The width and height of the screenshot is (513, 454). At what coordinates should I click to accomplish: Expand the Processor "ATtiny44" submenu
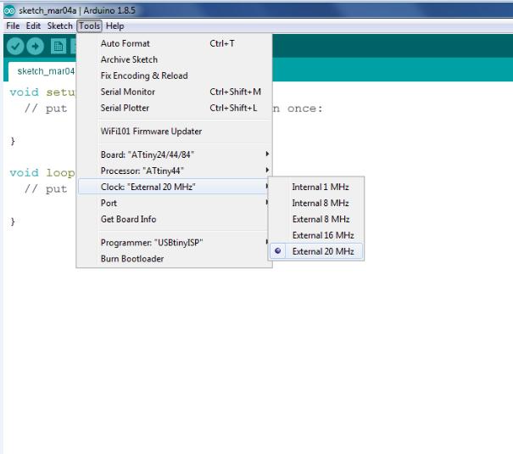click(x=175, y=171)
